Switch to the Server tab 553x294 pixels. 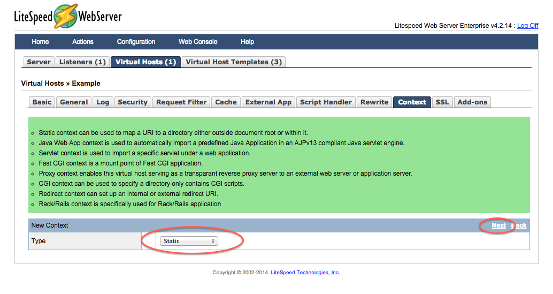click(x=39, y=62)
